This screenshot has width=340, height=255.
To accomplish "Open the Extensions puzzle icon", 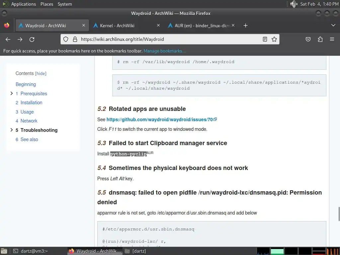I will point(320,39).
